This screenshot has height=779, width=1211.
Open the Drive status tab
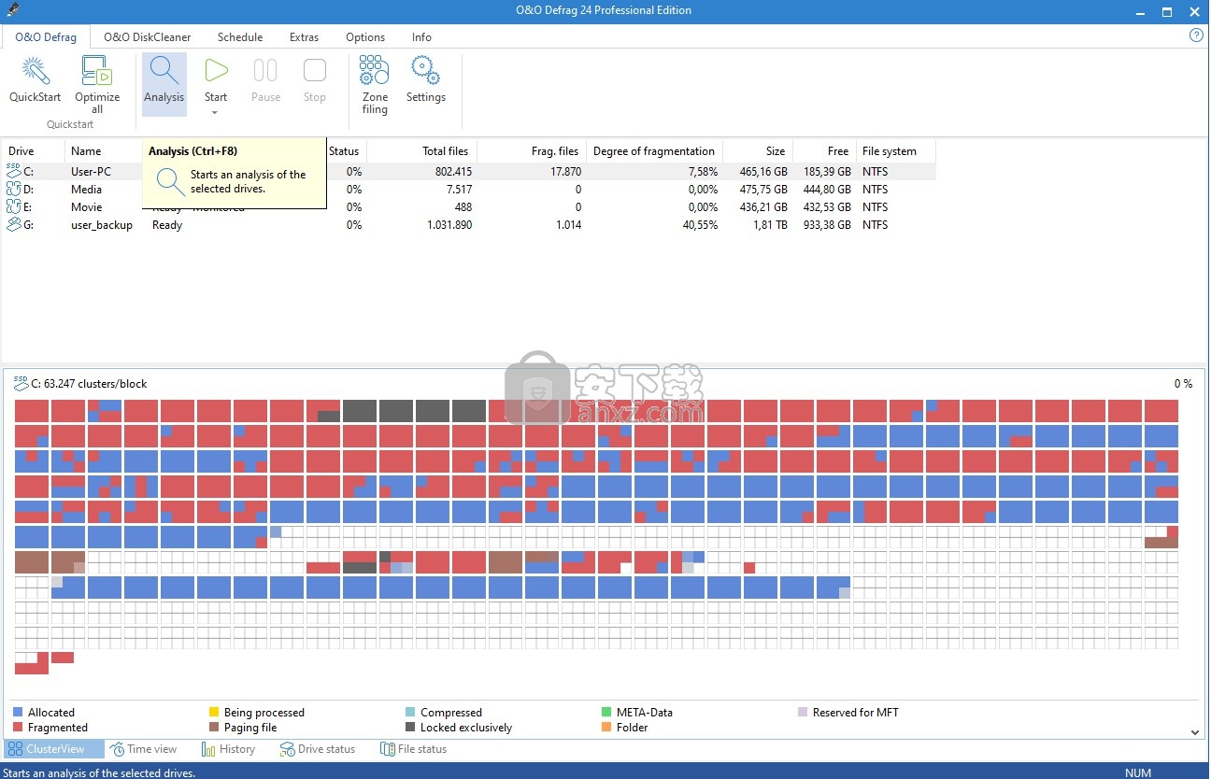click(x=318, y=749)
